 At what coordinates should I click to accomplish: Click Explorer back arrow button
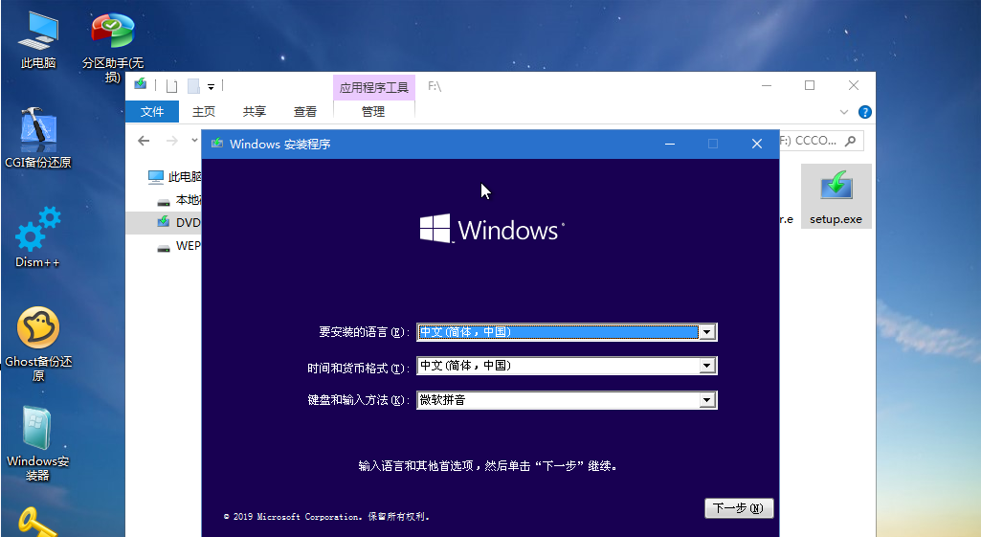click(144, 141)
